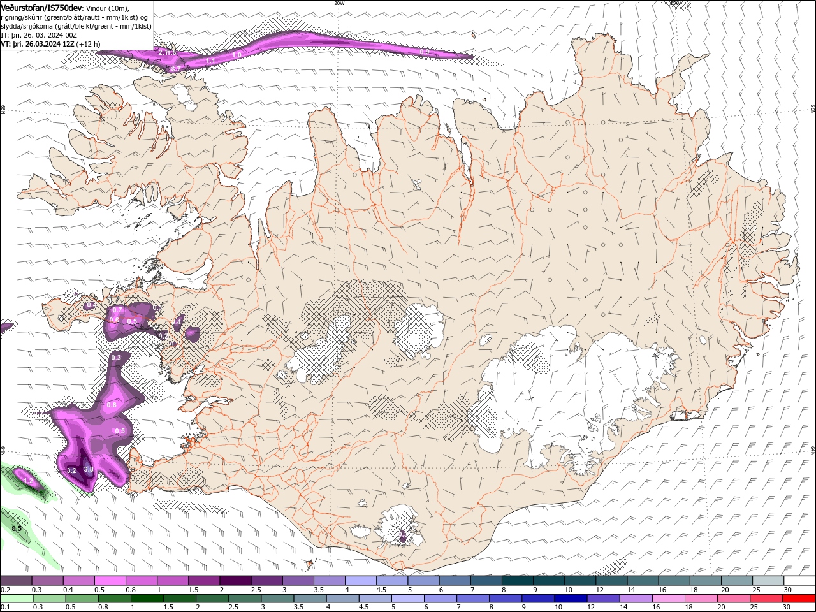Click the red '30' swatch on the bottom legend row

coord(799,599)
